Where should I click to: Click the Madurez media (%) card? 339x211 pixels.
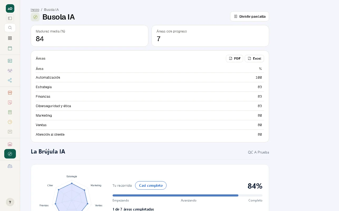coord(90,36)
